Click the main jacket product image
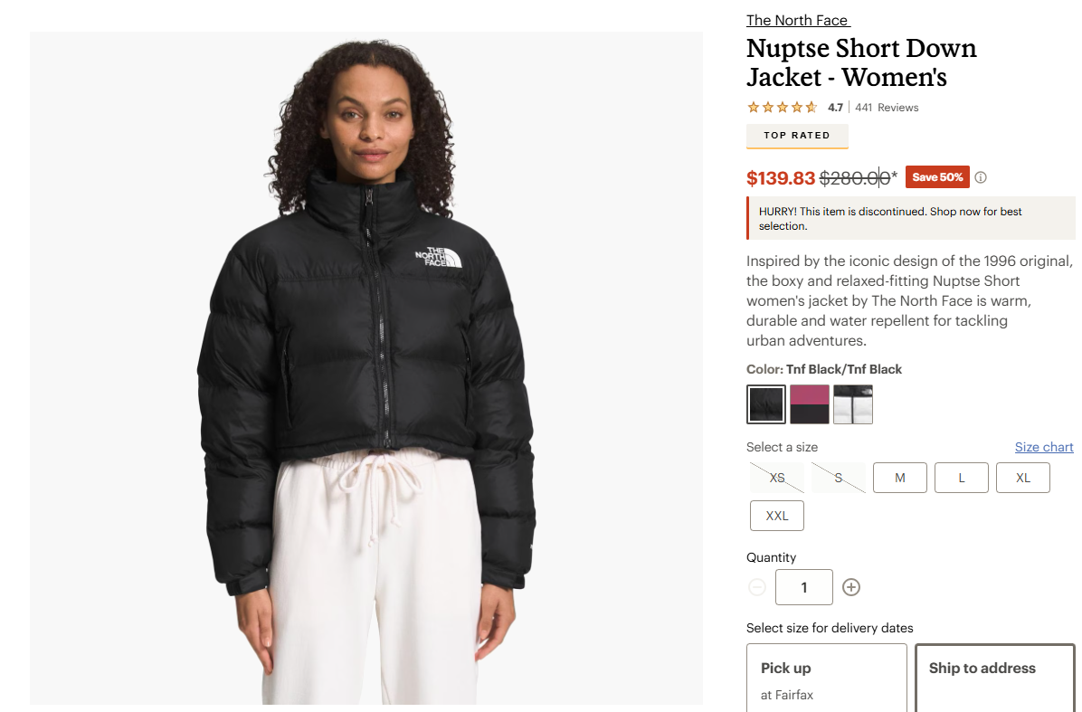Image resolution: width=1082 pixels, height=712 pixels. tap(366, 368)
